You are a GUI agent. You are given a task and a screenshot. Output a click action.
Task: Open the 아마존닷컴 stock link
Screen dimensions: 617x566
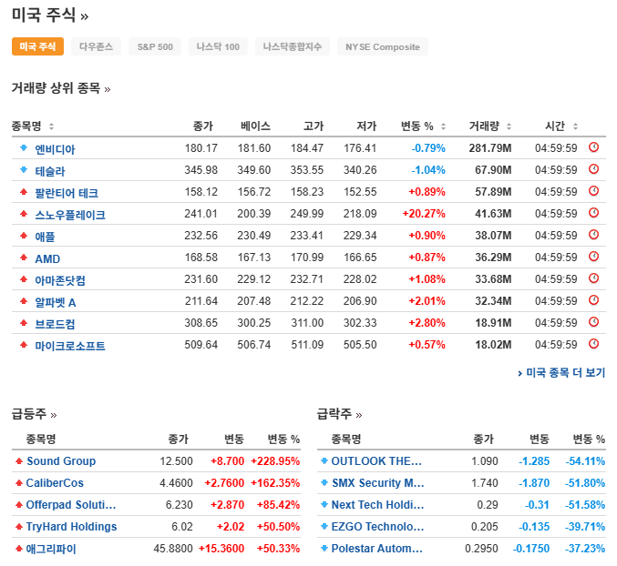coord(60,280)
